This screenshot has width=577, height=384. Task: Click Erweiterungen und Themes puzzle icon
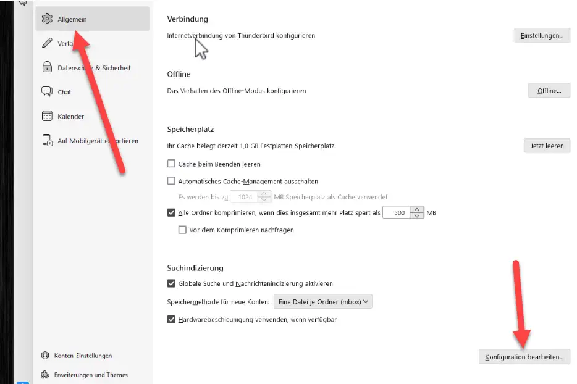(45, 375)
